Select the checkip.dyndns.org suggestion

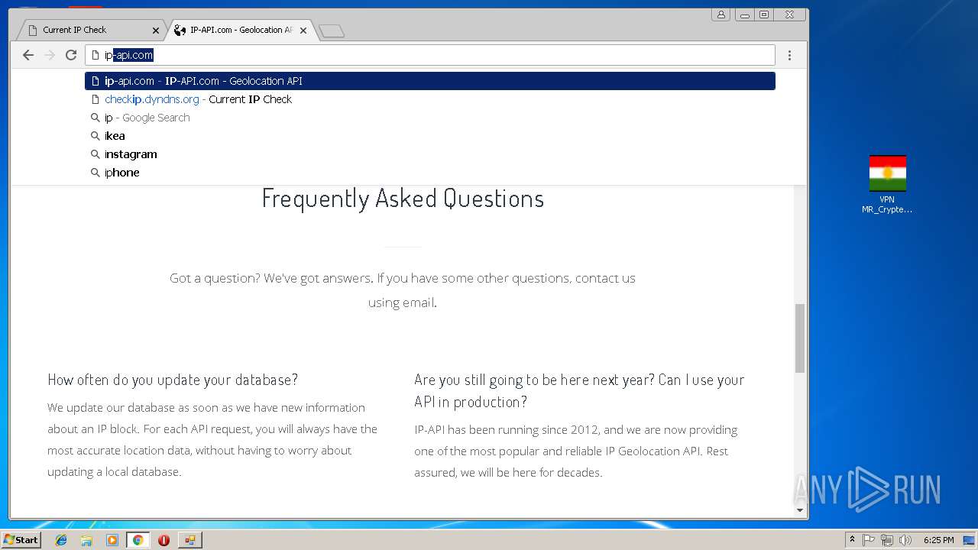pyautogui.click(x=430, y=99)
